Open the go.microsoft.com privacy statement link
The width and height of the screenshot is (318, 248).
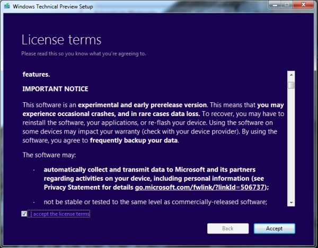(x=200, y=187)
